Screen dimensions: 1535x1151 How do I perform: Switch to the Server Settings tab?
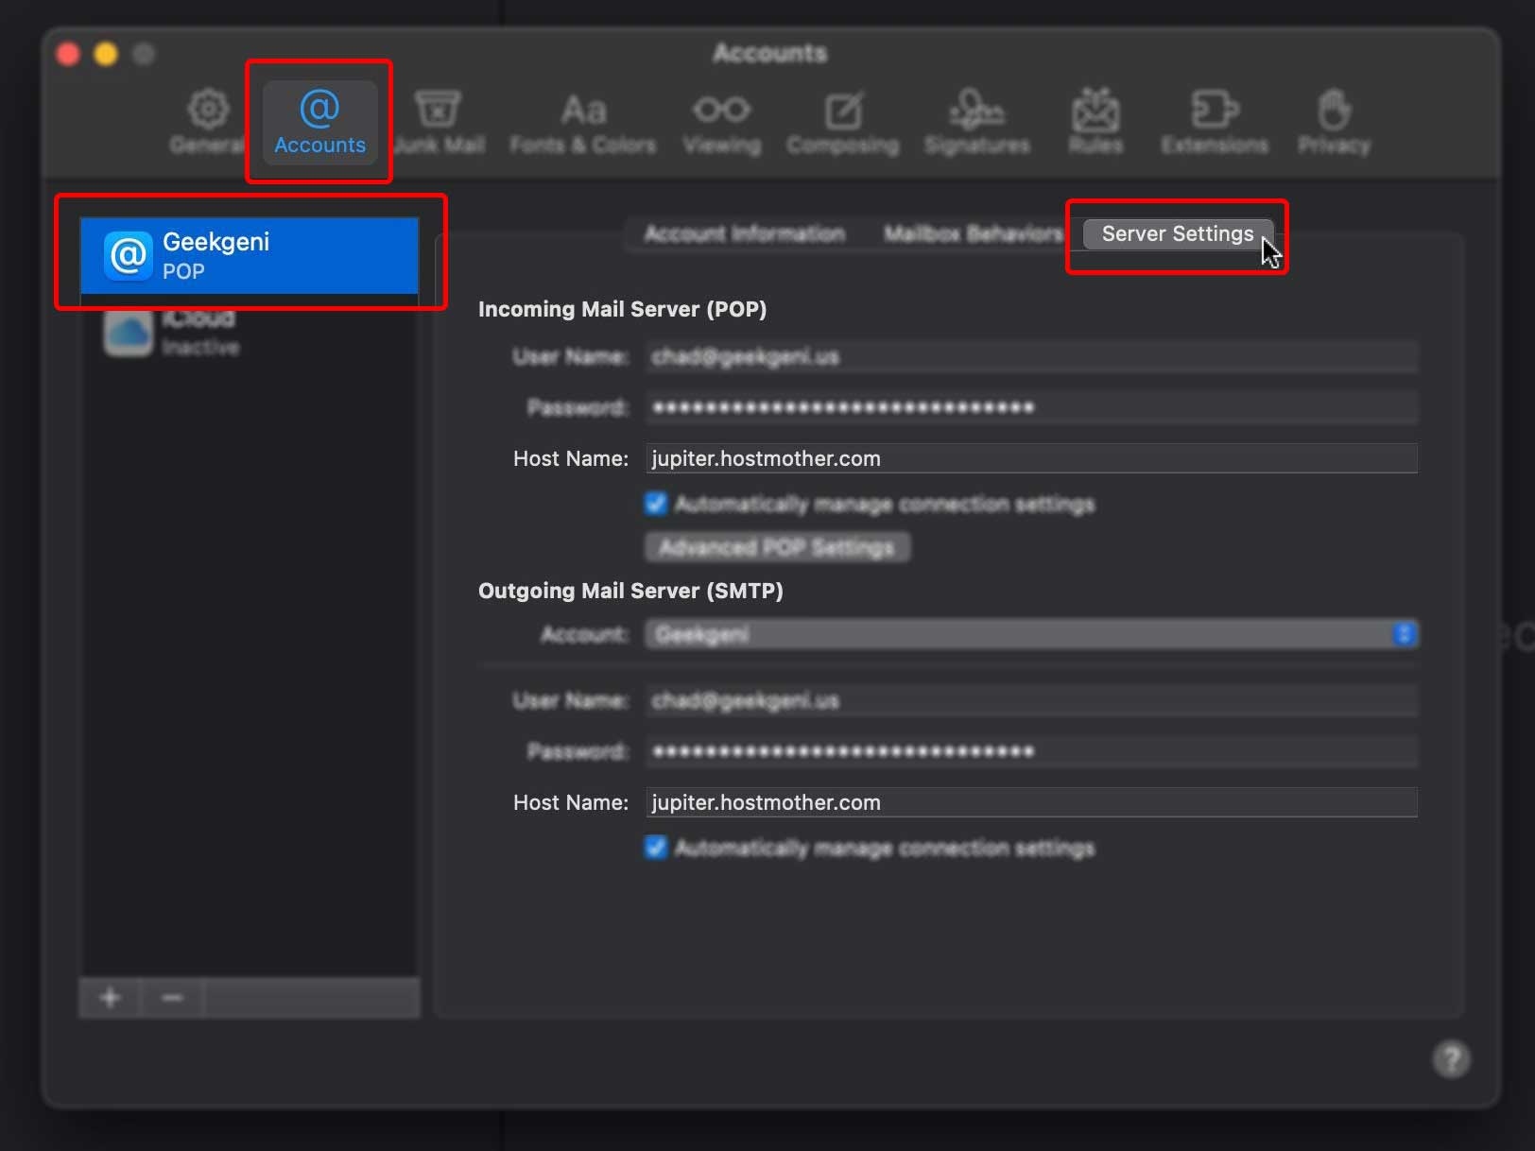click(1178, 233)
